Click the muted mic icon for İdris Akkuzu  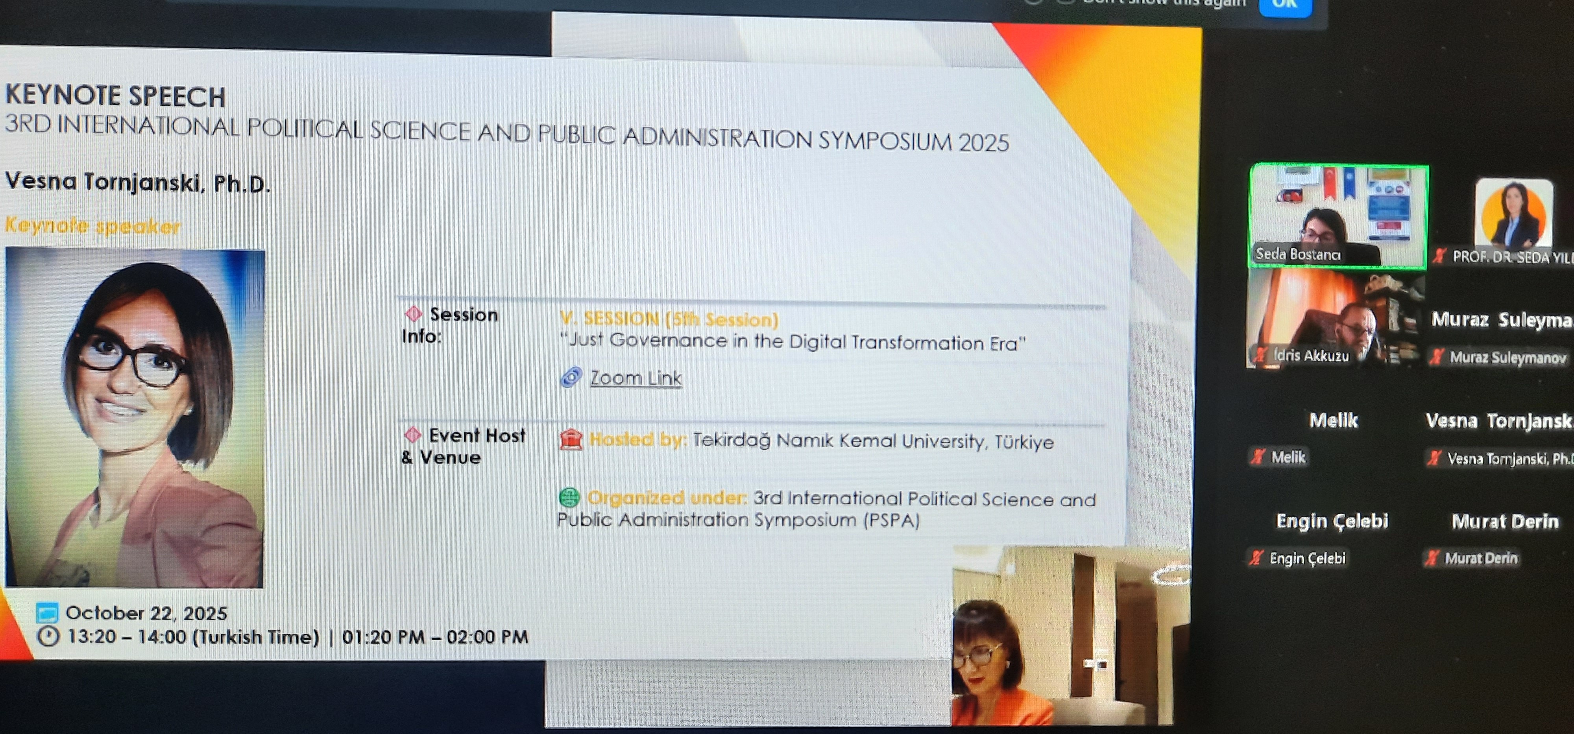click(x=1260, y=355)
